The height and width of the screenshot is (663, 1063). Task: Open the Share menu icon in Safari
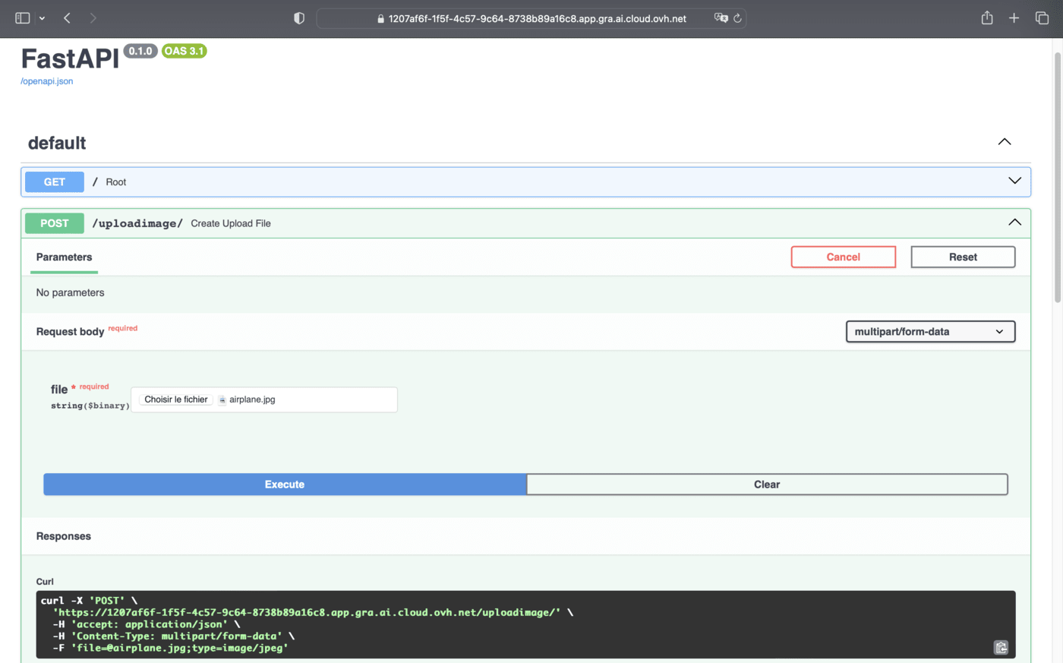click(x=986, y=18)
